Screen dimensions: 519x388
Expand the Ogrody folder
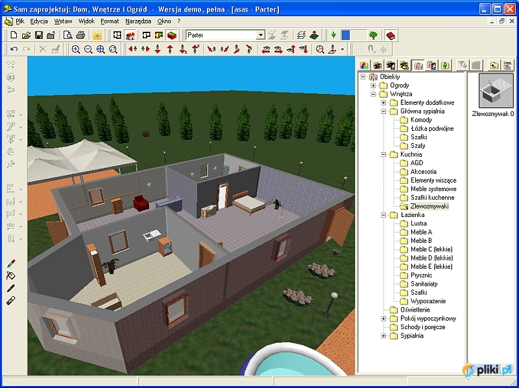[x=374, y=86]
